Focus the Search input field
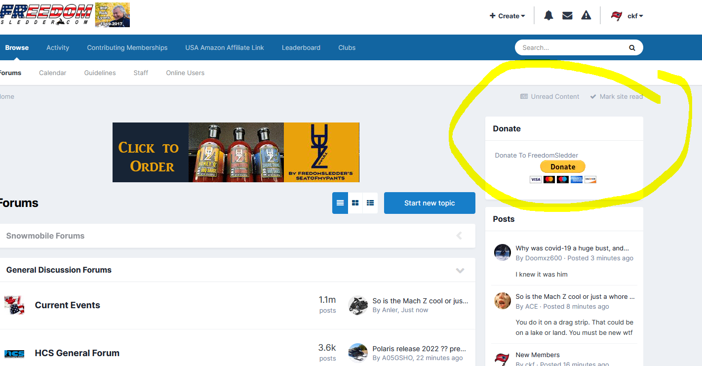Image resolution: width=702 pixels, height=366 pixels. click(573, 48)
